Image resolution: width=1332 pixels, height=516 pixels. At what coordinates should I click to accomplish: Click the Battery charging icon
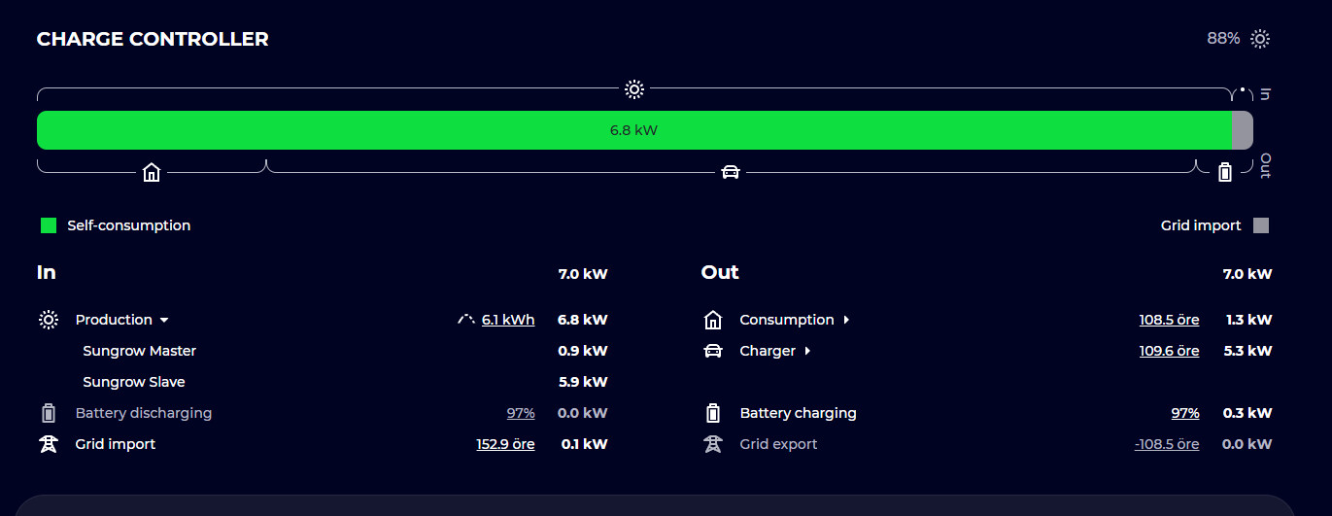713,413
